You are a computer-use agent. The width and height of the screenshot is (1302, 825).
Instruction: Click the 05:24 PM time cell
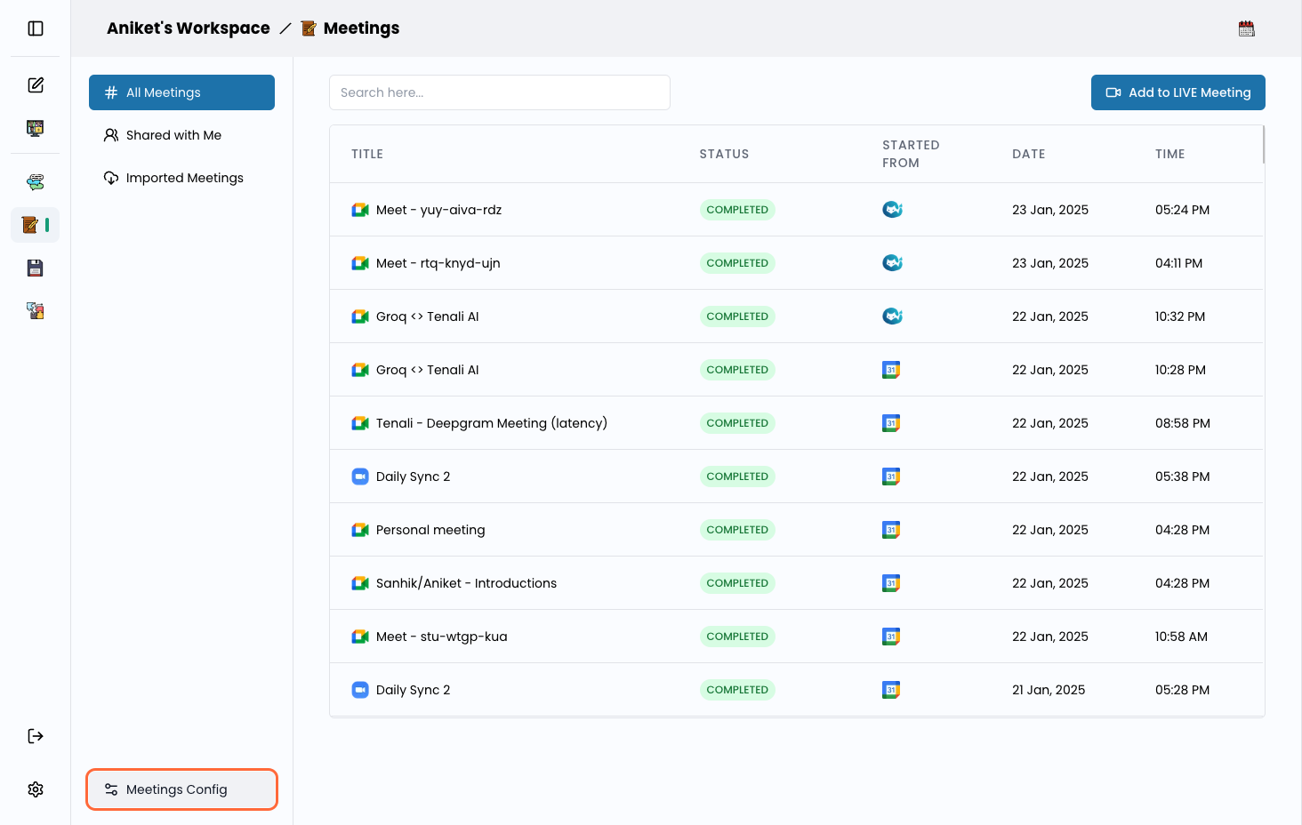pos(1182,210)
